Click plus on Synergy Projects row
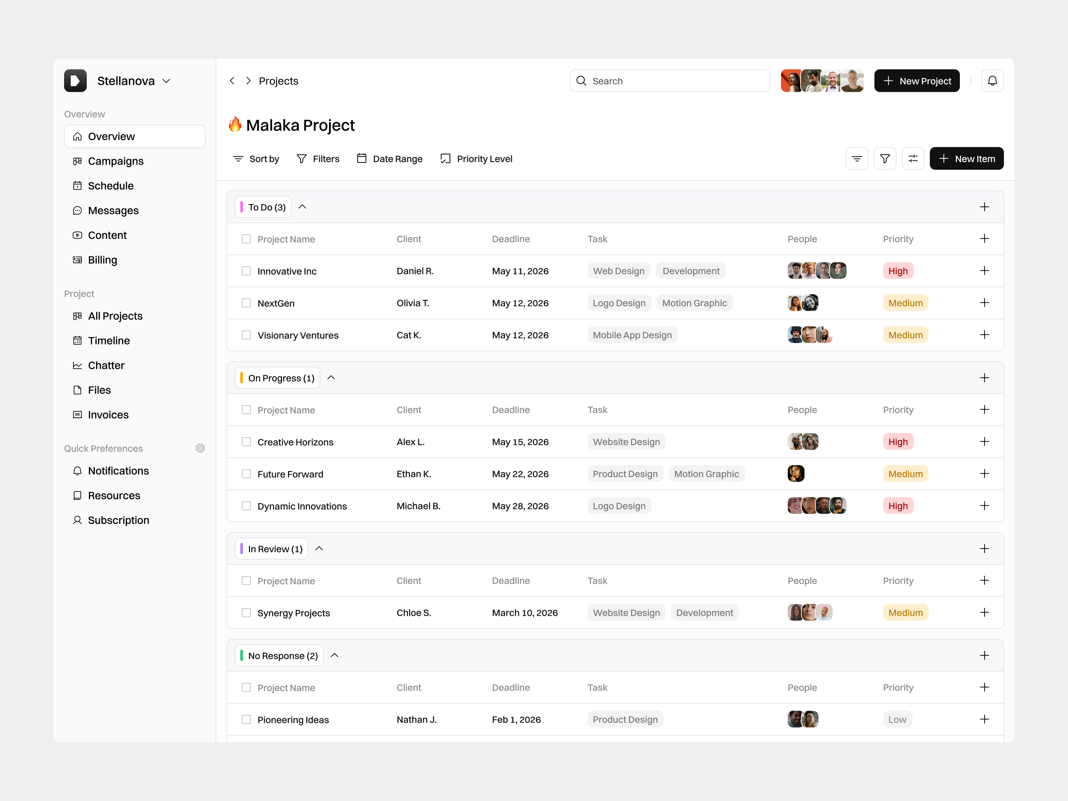The width and height of the screenshot is (1068, 801). click(984, 612)
